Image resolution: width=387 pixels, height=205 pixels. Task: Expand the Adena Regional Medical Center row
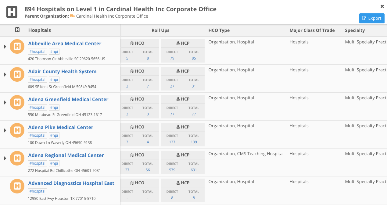(x=5, y=158)
